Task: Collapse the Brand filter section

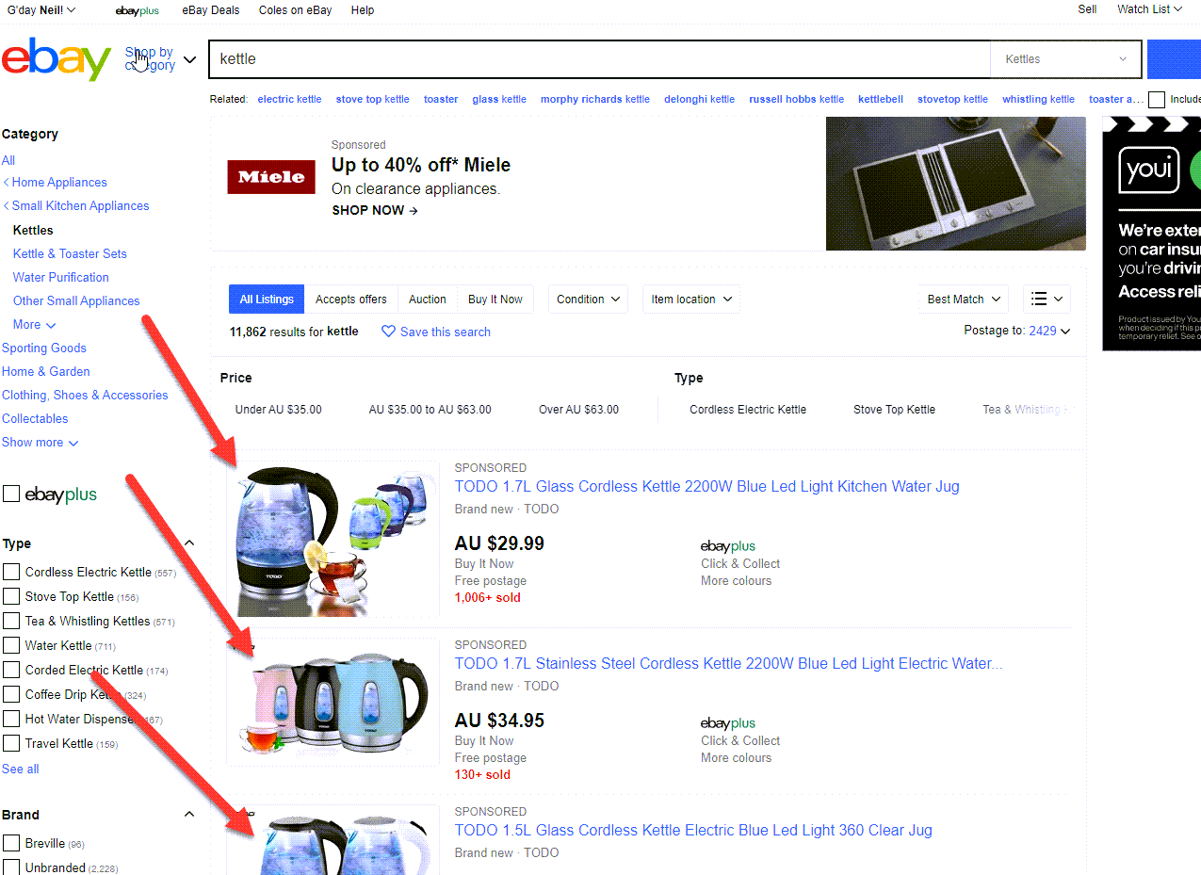Action: (188, 815)
